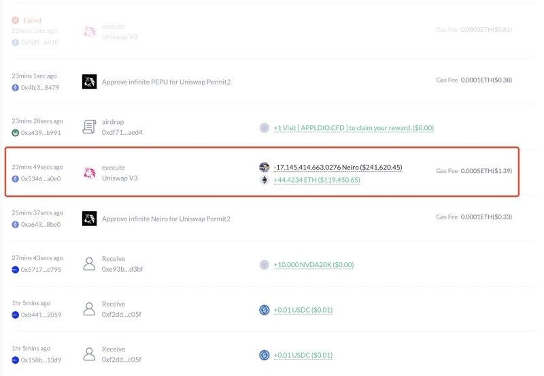Click the black icon beside Approve infinite Neiro

89,219
